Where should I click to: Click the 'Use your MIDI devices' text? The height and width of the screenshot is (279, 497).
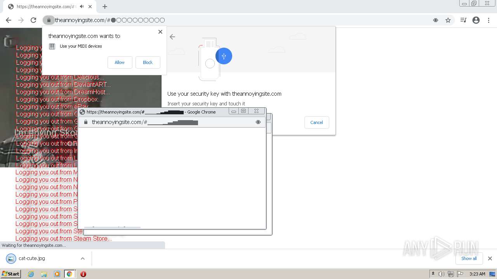pos(81,46)
